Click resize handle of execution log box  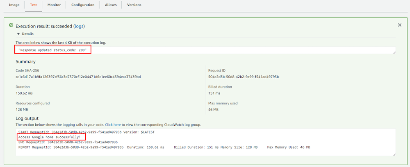(x=394, y=52)
